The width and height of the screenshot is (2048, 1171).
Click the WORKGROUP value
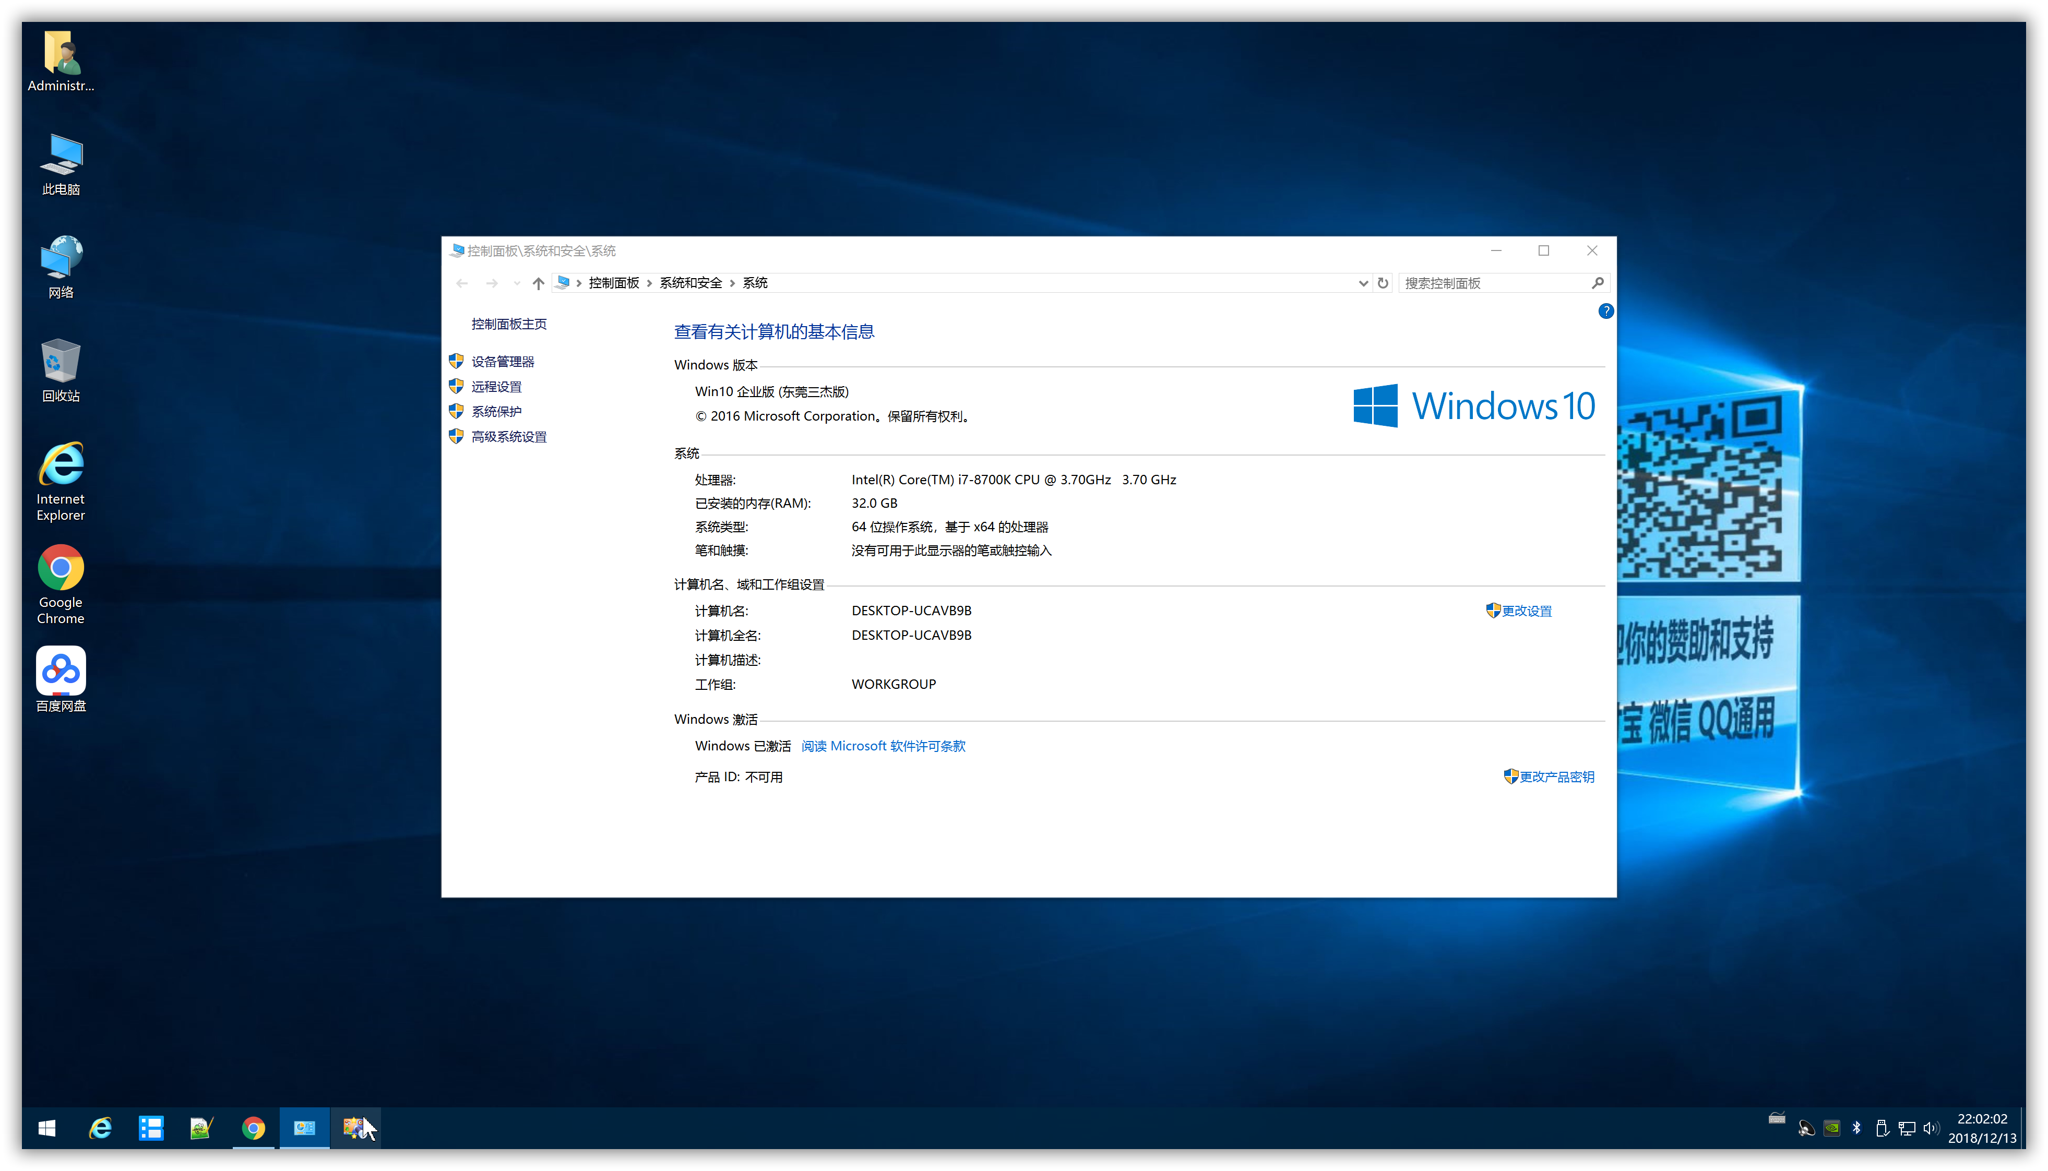point(894,685)
